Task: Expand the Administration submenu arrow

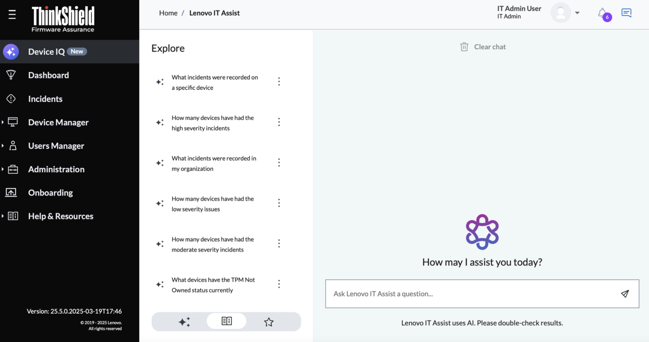Action: point(3,169)
